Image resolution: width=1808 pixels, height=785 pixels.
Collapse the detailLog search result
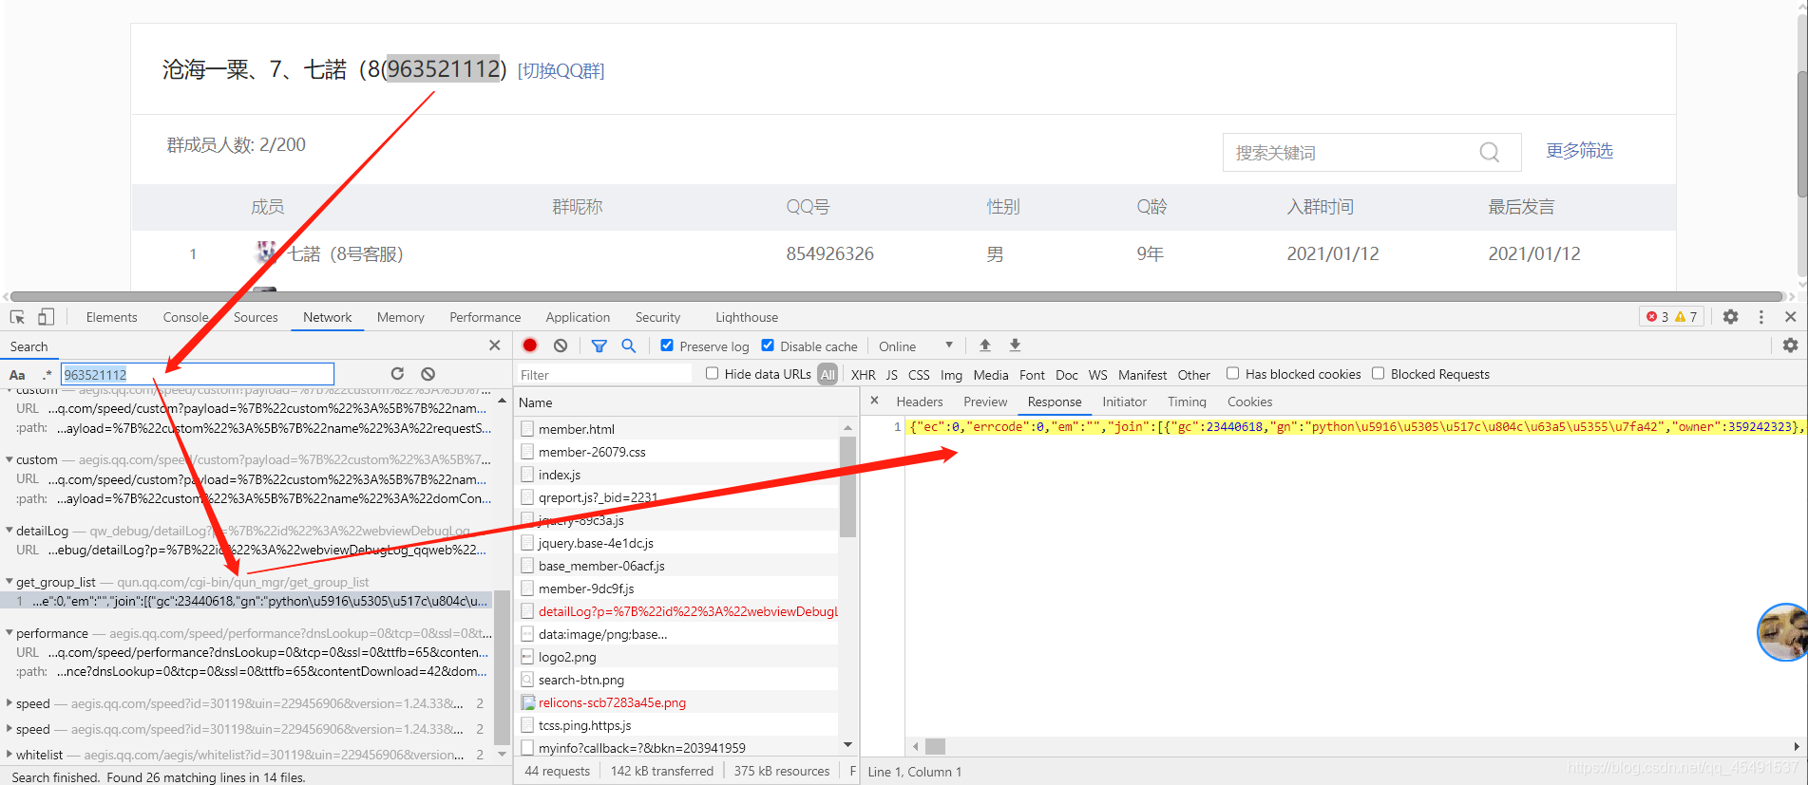[10, 531]
